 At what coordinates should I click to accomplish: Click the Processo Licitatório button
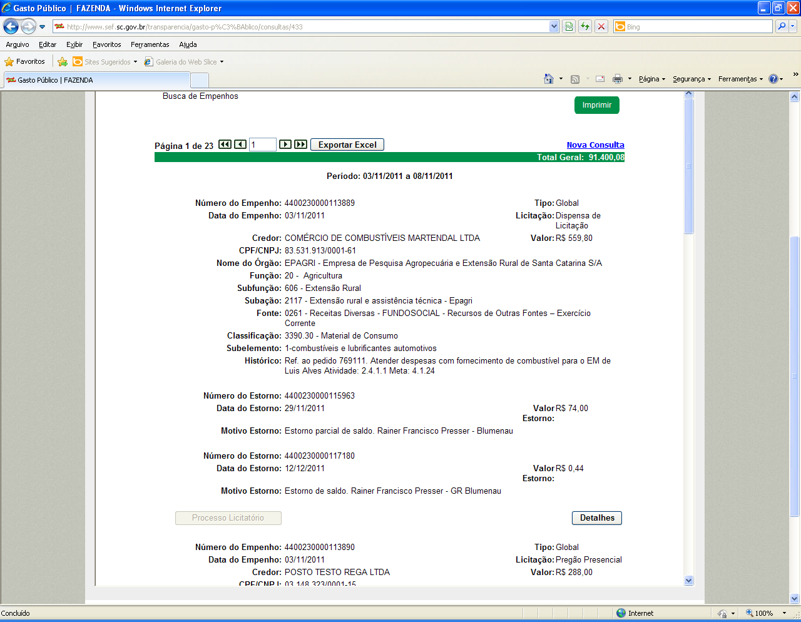tap(228, 518)
